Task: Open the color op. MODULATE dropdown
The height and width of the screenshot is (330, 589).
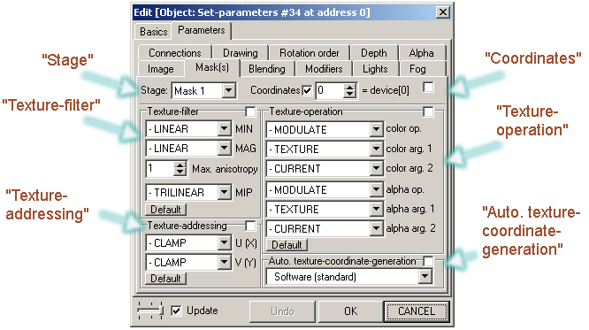Action: click(325, 130)
